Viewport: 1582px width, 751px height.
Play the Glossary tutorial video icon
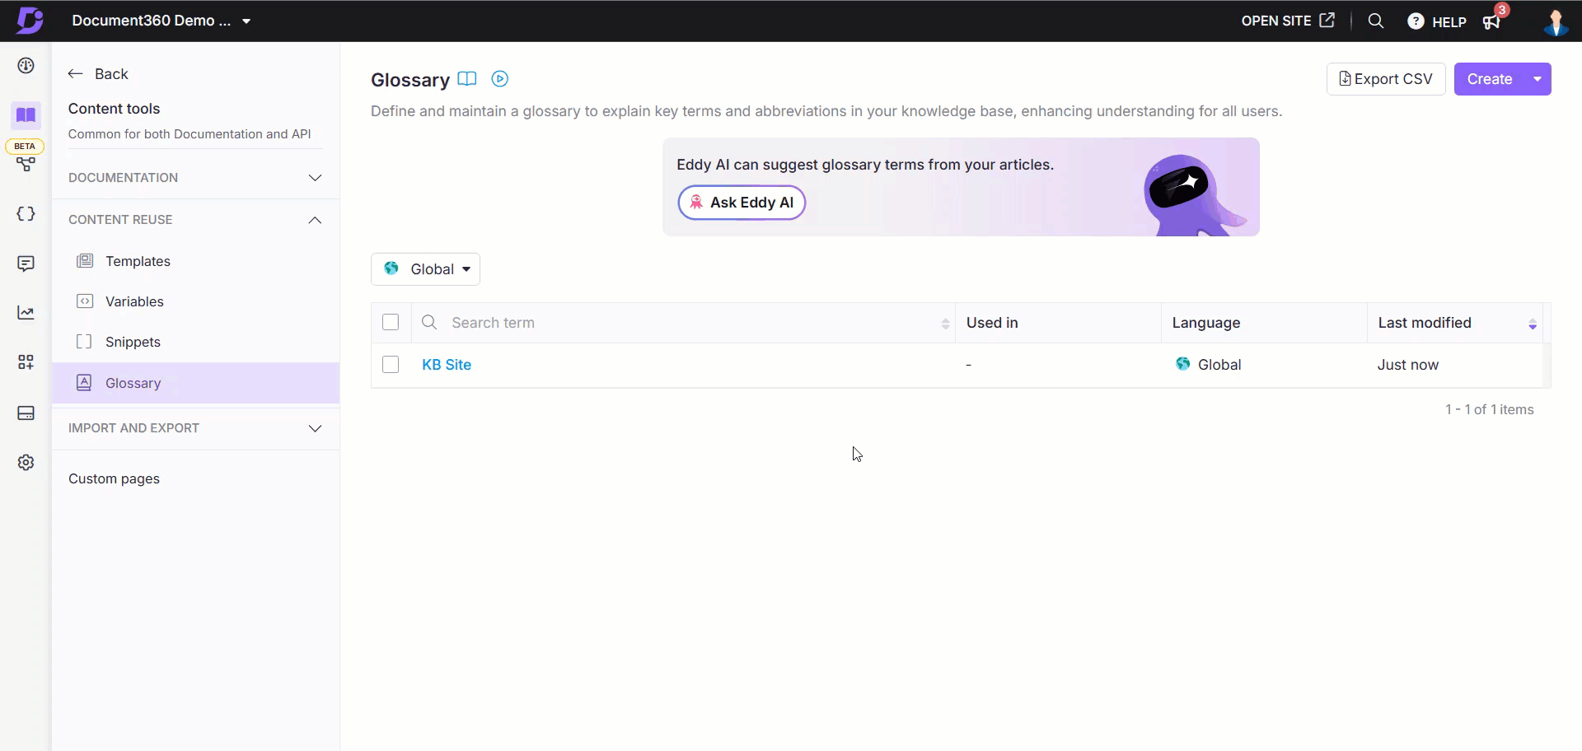500,79
